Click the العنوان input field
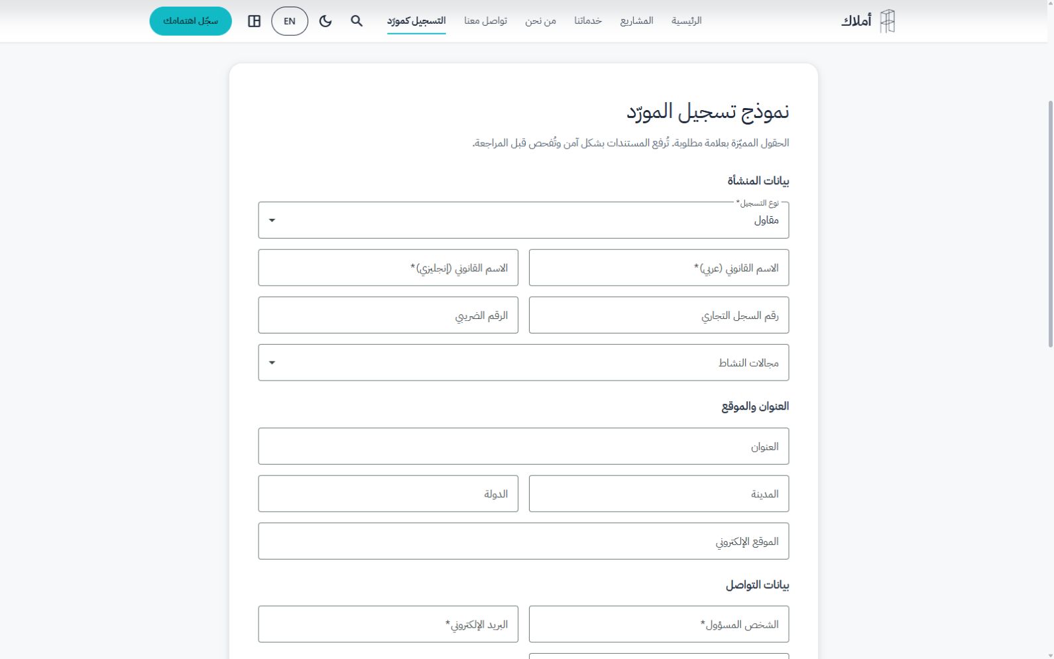Viewport: 1054px width, 659px height. (x=524, y=446)
